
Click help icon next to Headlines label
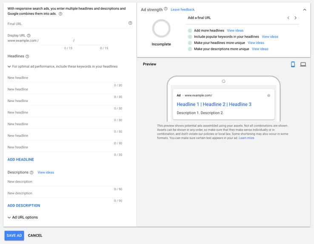coord(27,56)
